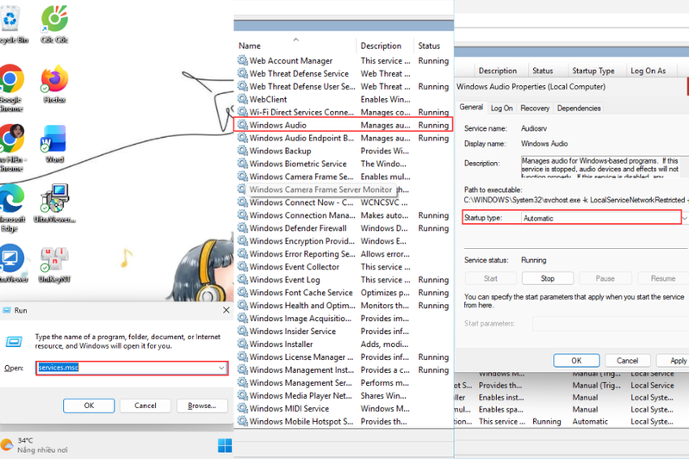Image resolution: width=689 pixels, height=459 pixels.
Task: Click OK in the Run dialog
Action: pos(89,406)
